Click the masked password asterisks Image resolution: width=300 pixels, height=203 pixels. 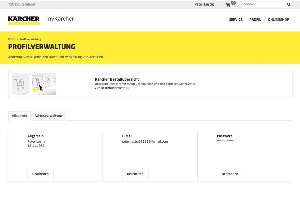tap(225, 141)
